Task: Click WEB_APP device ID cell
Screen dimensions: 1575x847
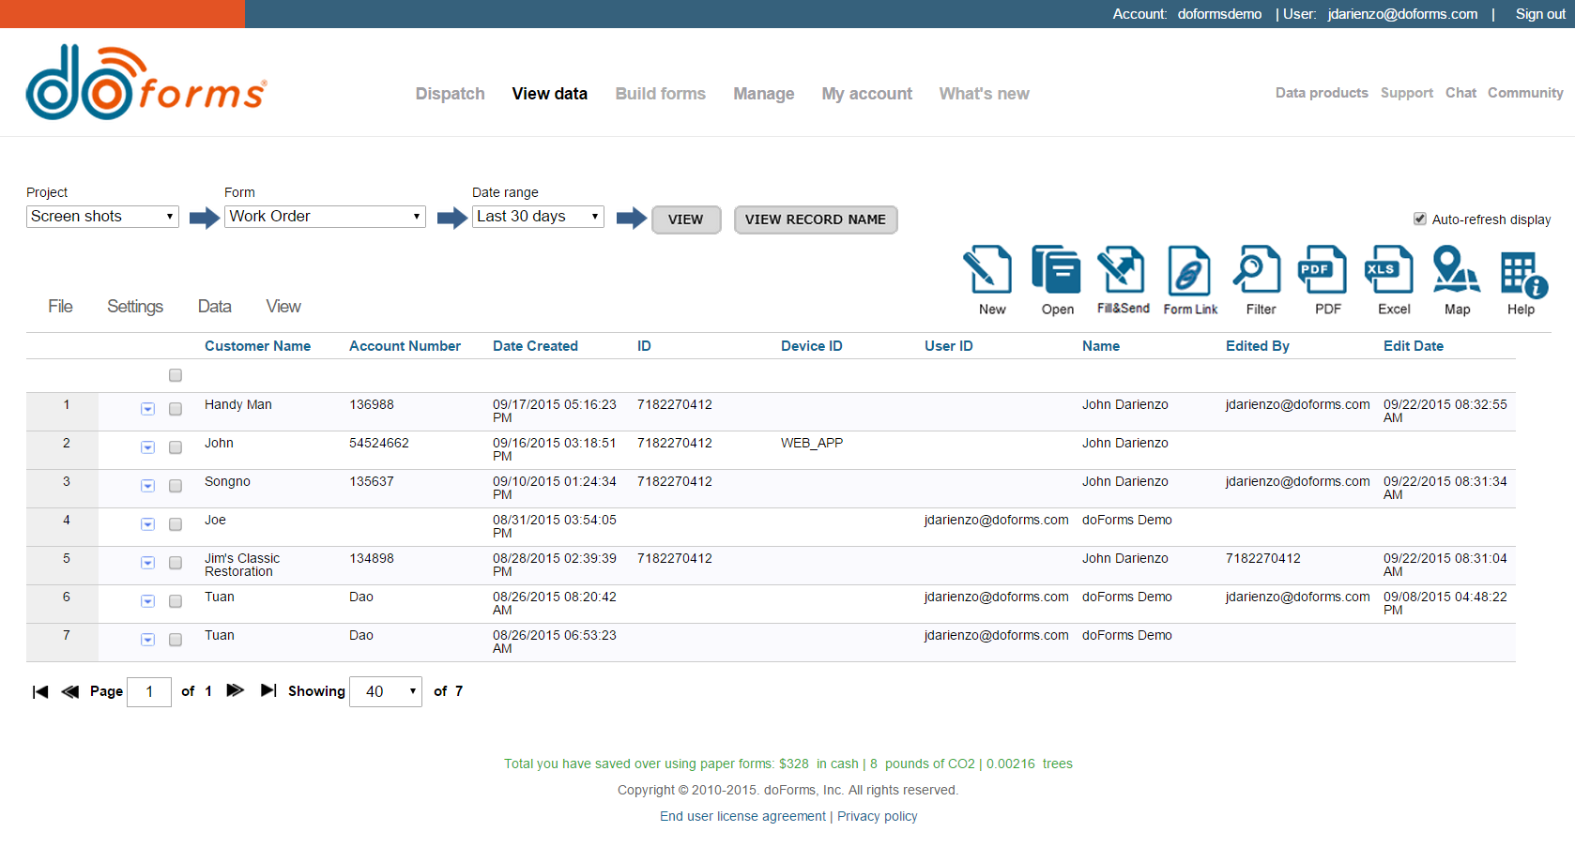Action: coord(812,443)
